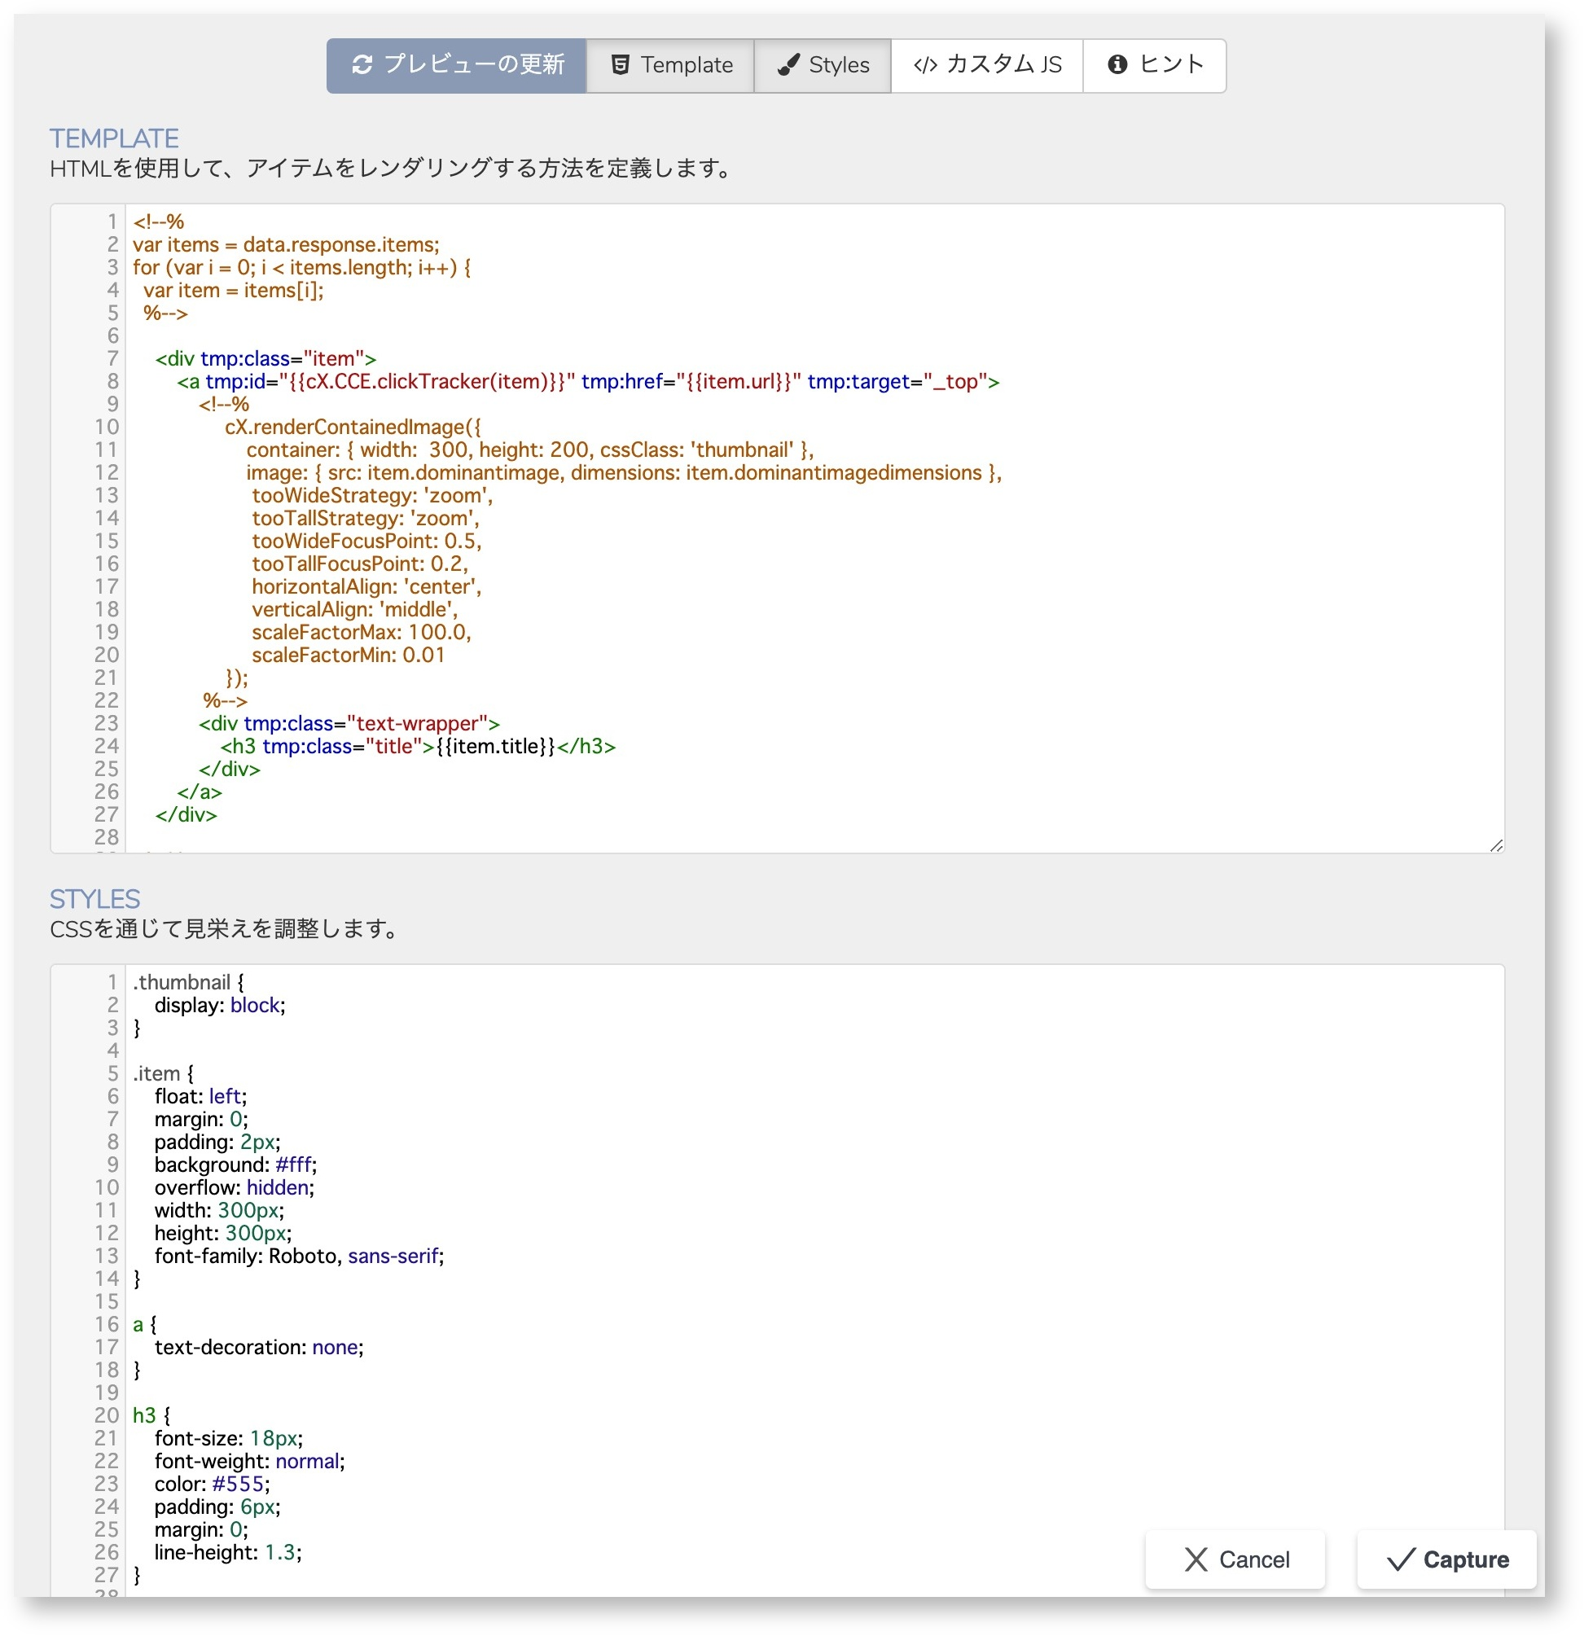Click the 'var item = items[i];' line
The image size is (1584, 1636).
234,290
